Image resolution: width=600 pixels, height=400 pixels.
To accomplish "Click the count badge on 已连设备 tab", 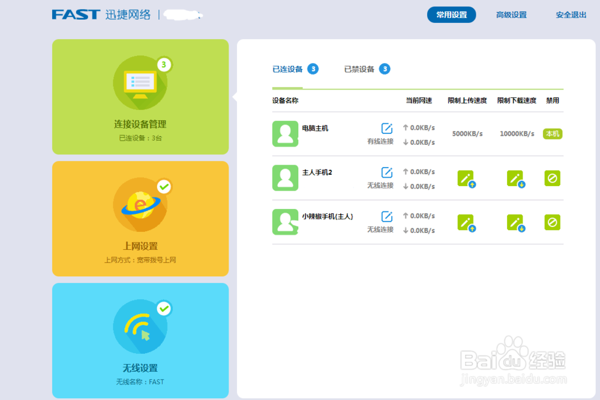I will [314, 69].
